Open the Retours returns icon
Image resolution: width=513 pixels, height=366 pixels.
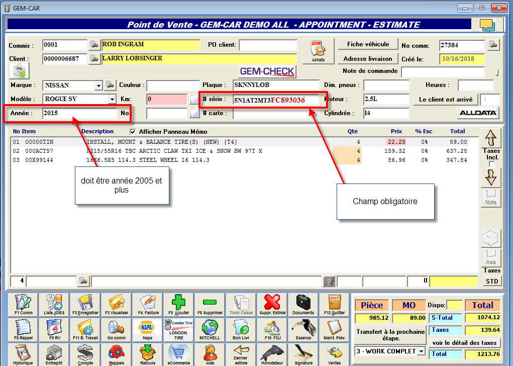click(x=148, y=354)
